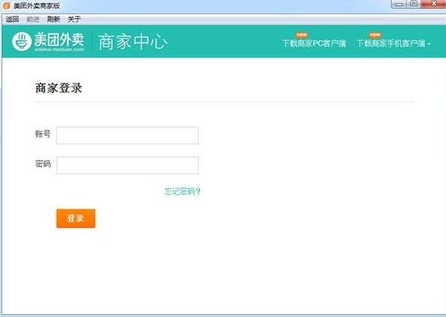The height and width of the screenshot is (317, 446).
Task: Maximize the 美团外卖商家版 window
Action: [414, 4]
